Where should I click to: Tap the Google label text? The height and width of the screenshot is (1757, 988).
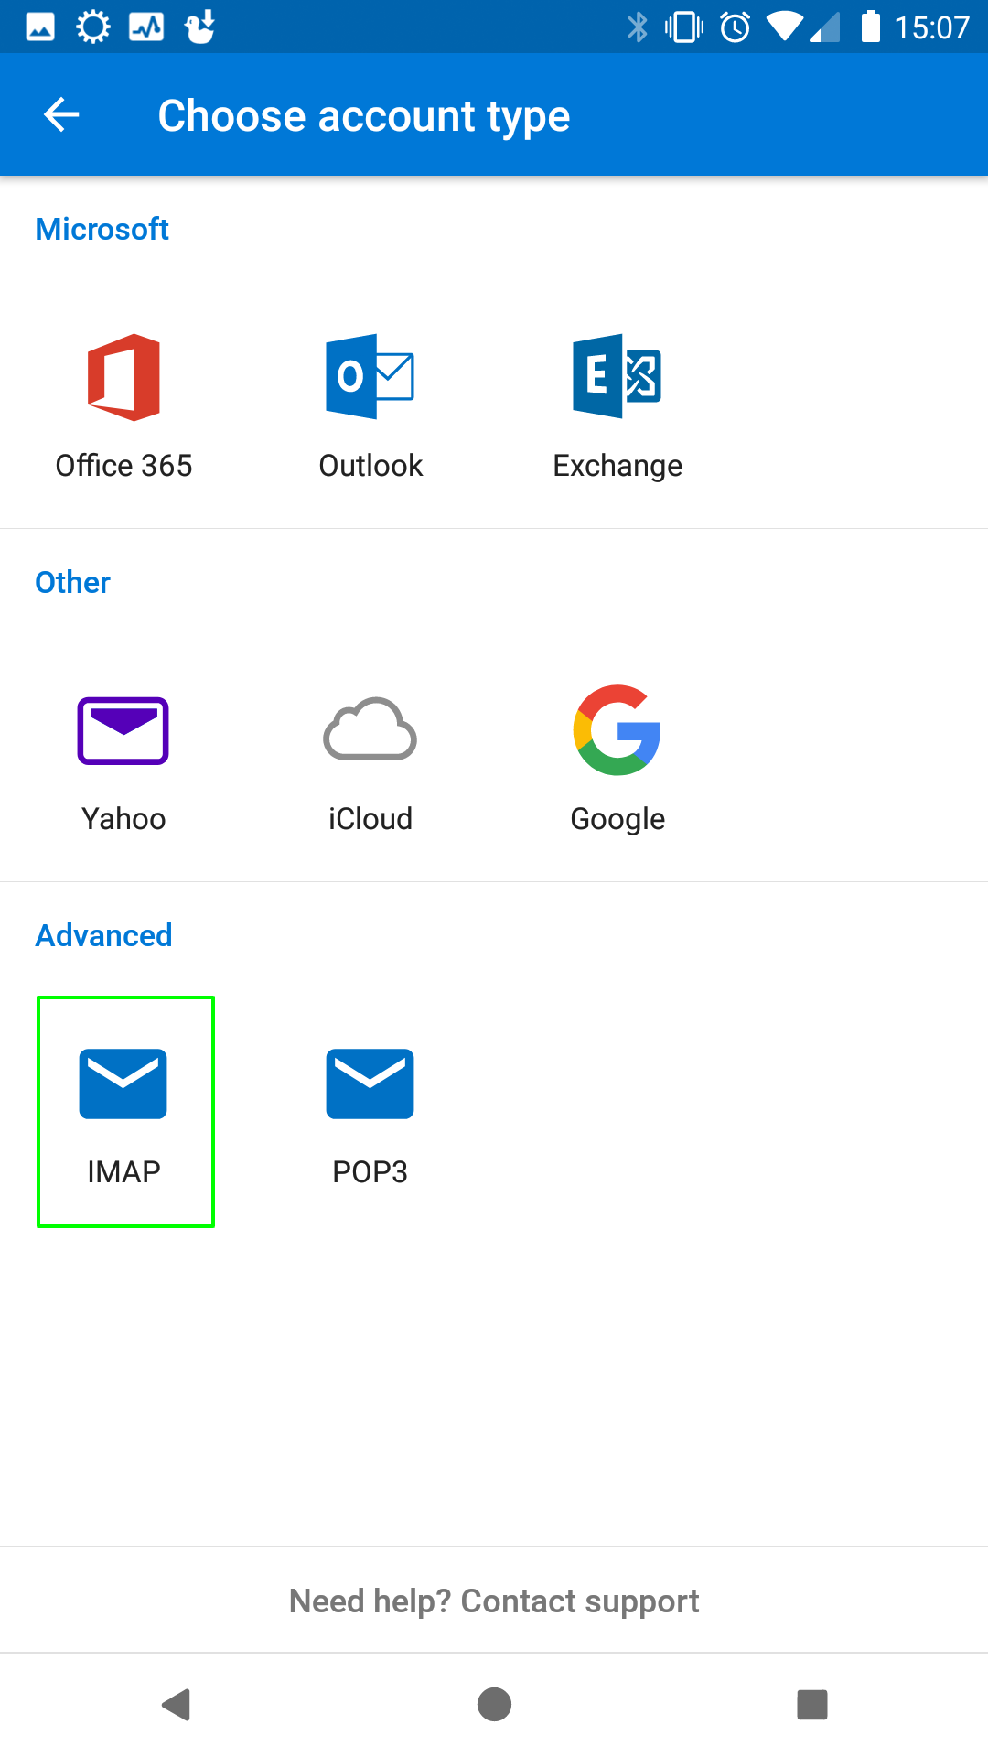coord(617,820)
